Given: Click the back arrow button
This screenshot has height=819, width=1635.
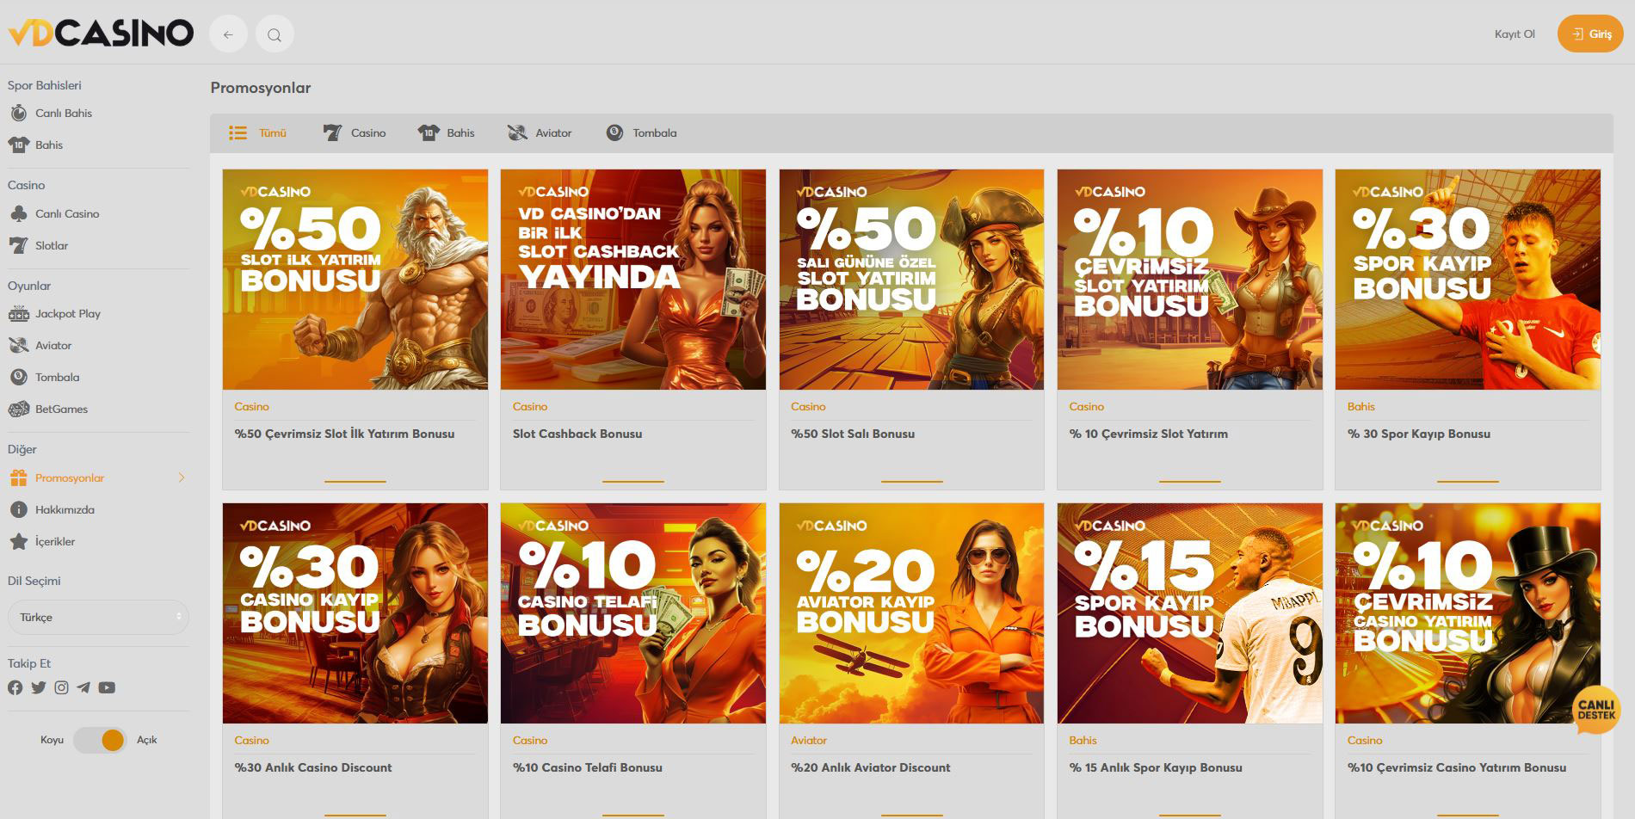Looking at the screenshot, I should (x=228, y=34).
